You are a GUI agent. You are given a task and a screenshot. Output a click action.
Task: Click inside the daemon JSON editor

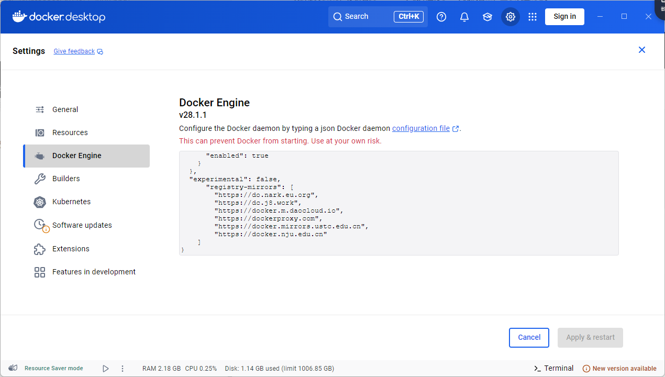point(399,203)
